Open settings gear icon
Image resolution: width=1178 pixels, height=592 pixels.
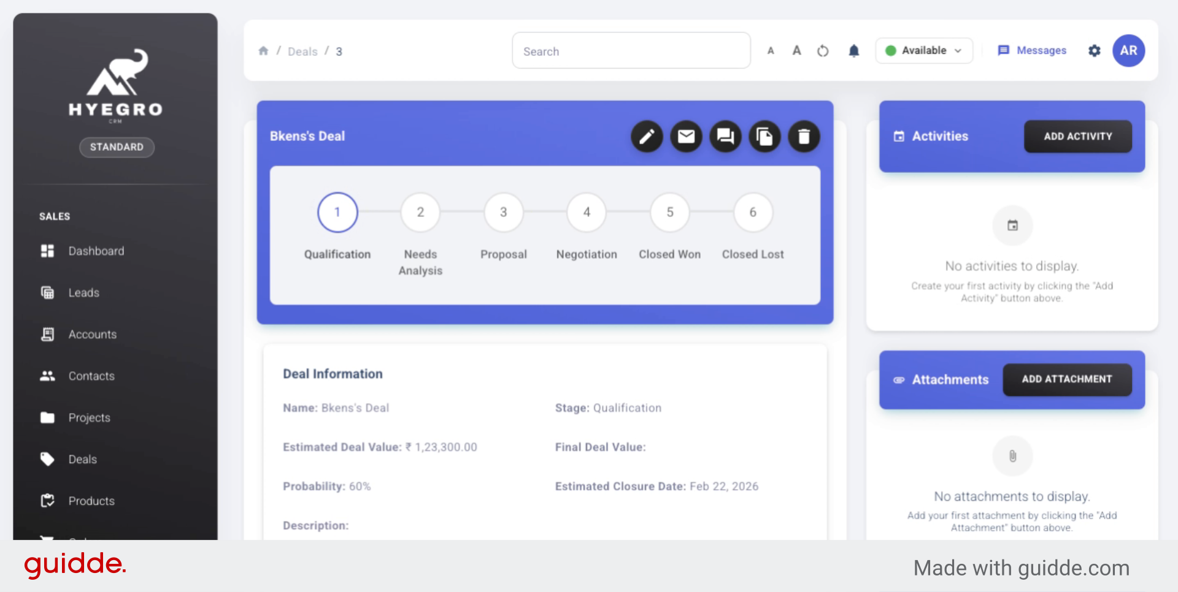[1094, 51]
